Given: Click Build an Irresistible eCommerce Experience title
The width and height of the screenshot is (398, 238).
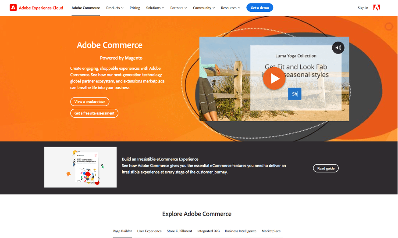Looking at the screenshot, I should pos(160,159).
